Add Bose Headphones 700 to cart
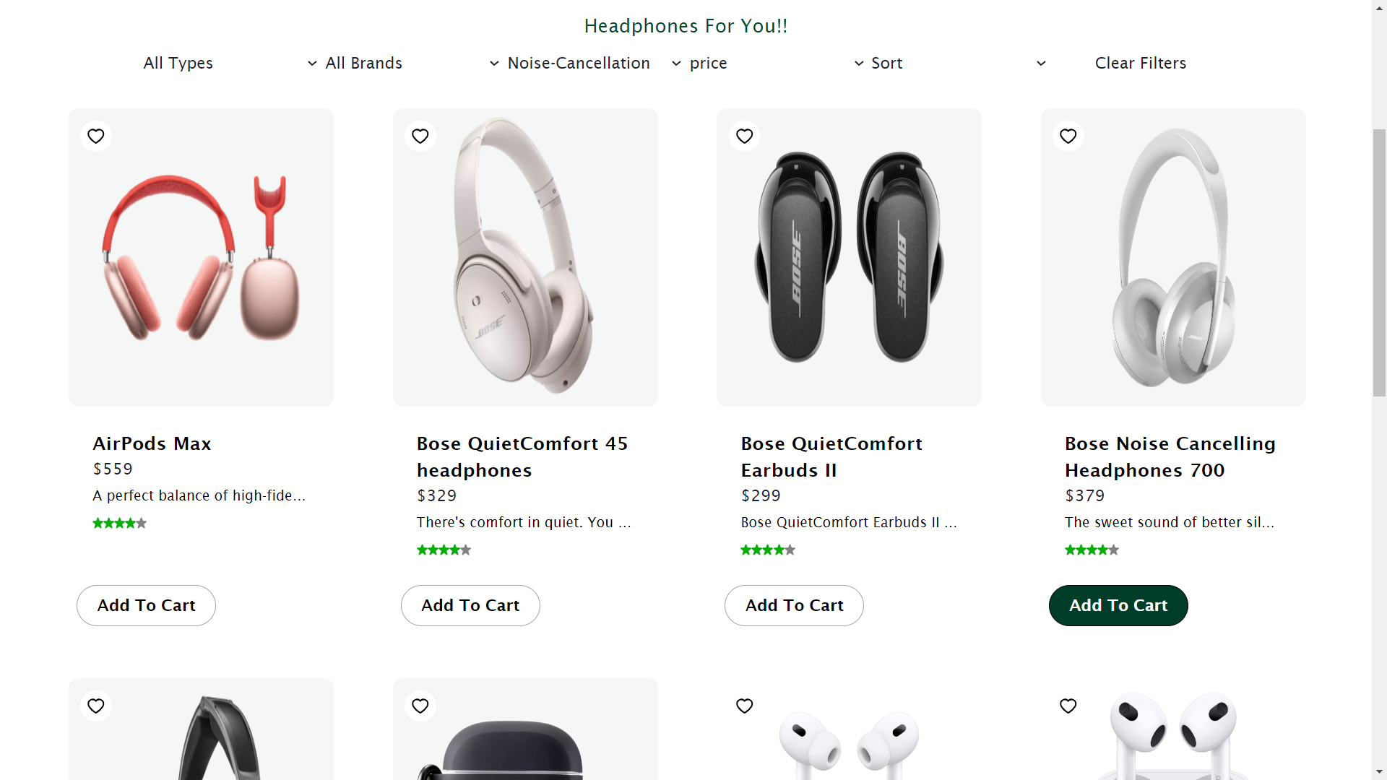Viewport: 1387px width, 780px height. [1118, 605]
